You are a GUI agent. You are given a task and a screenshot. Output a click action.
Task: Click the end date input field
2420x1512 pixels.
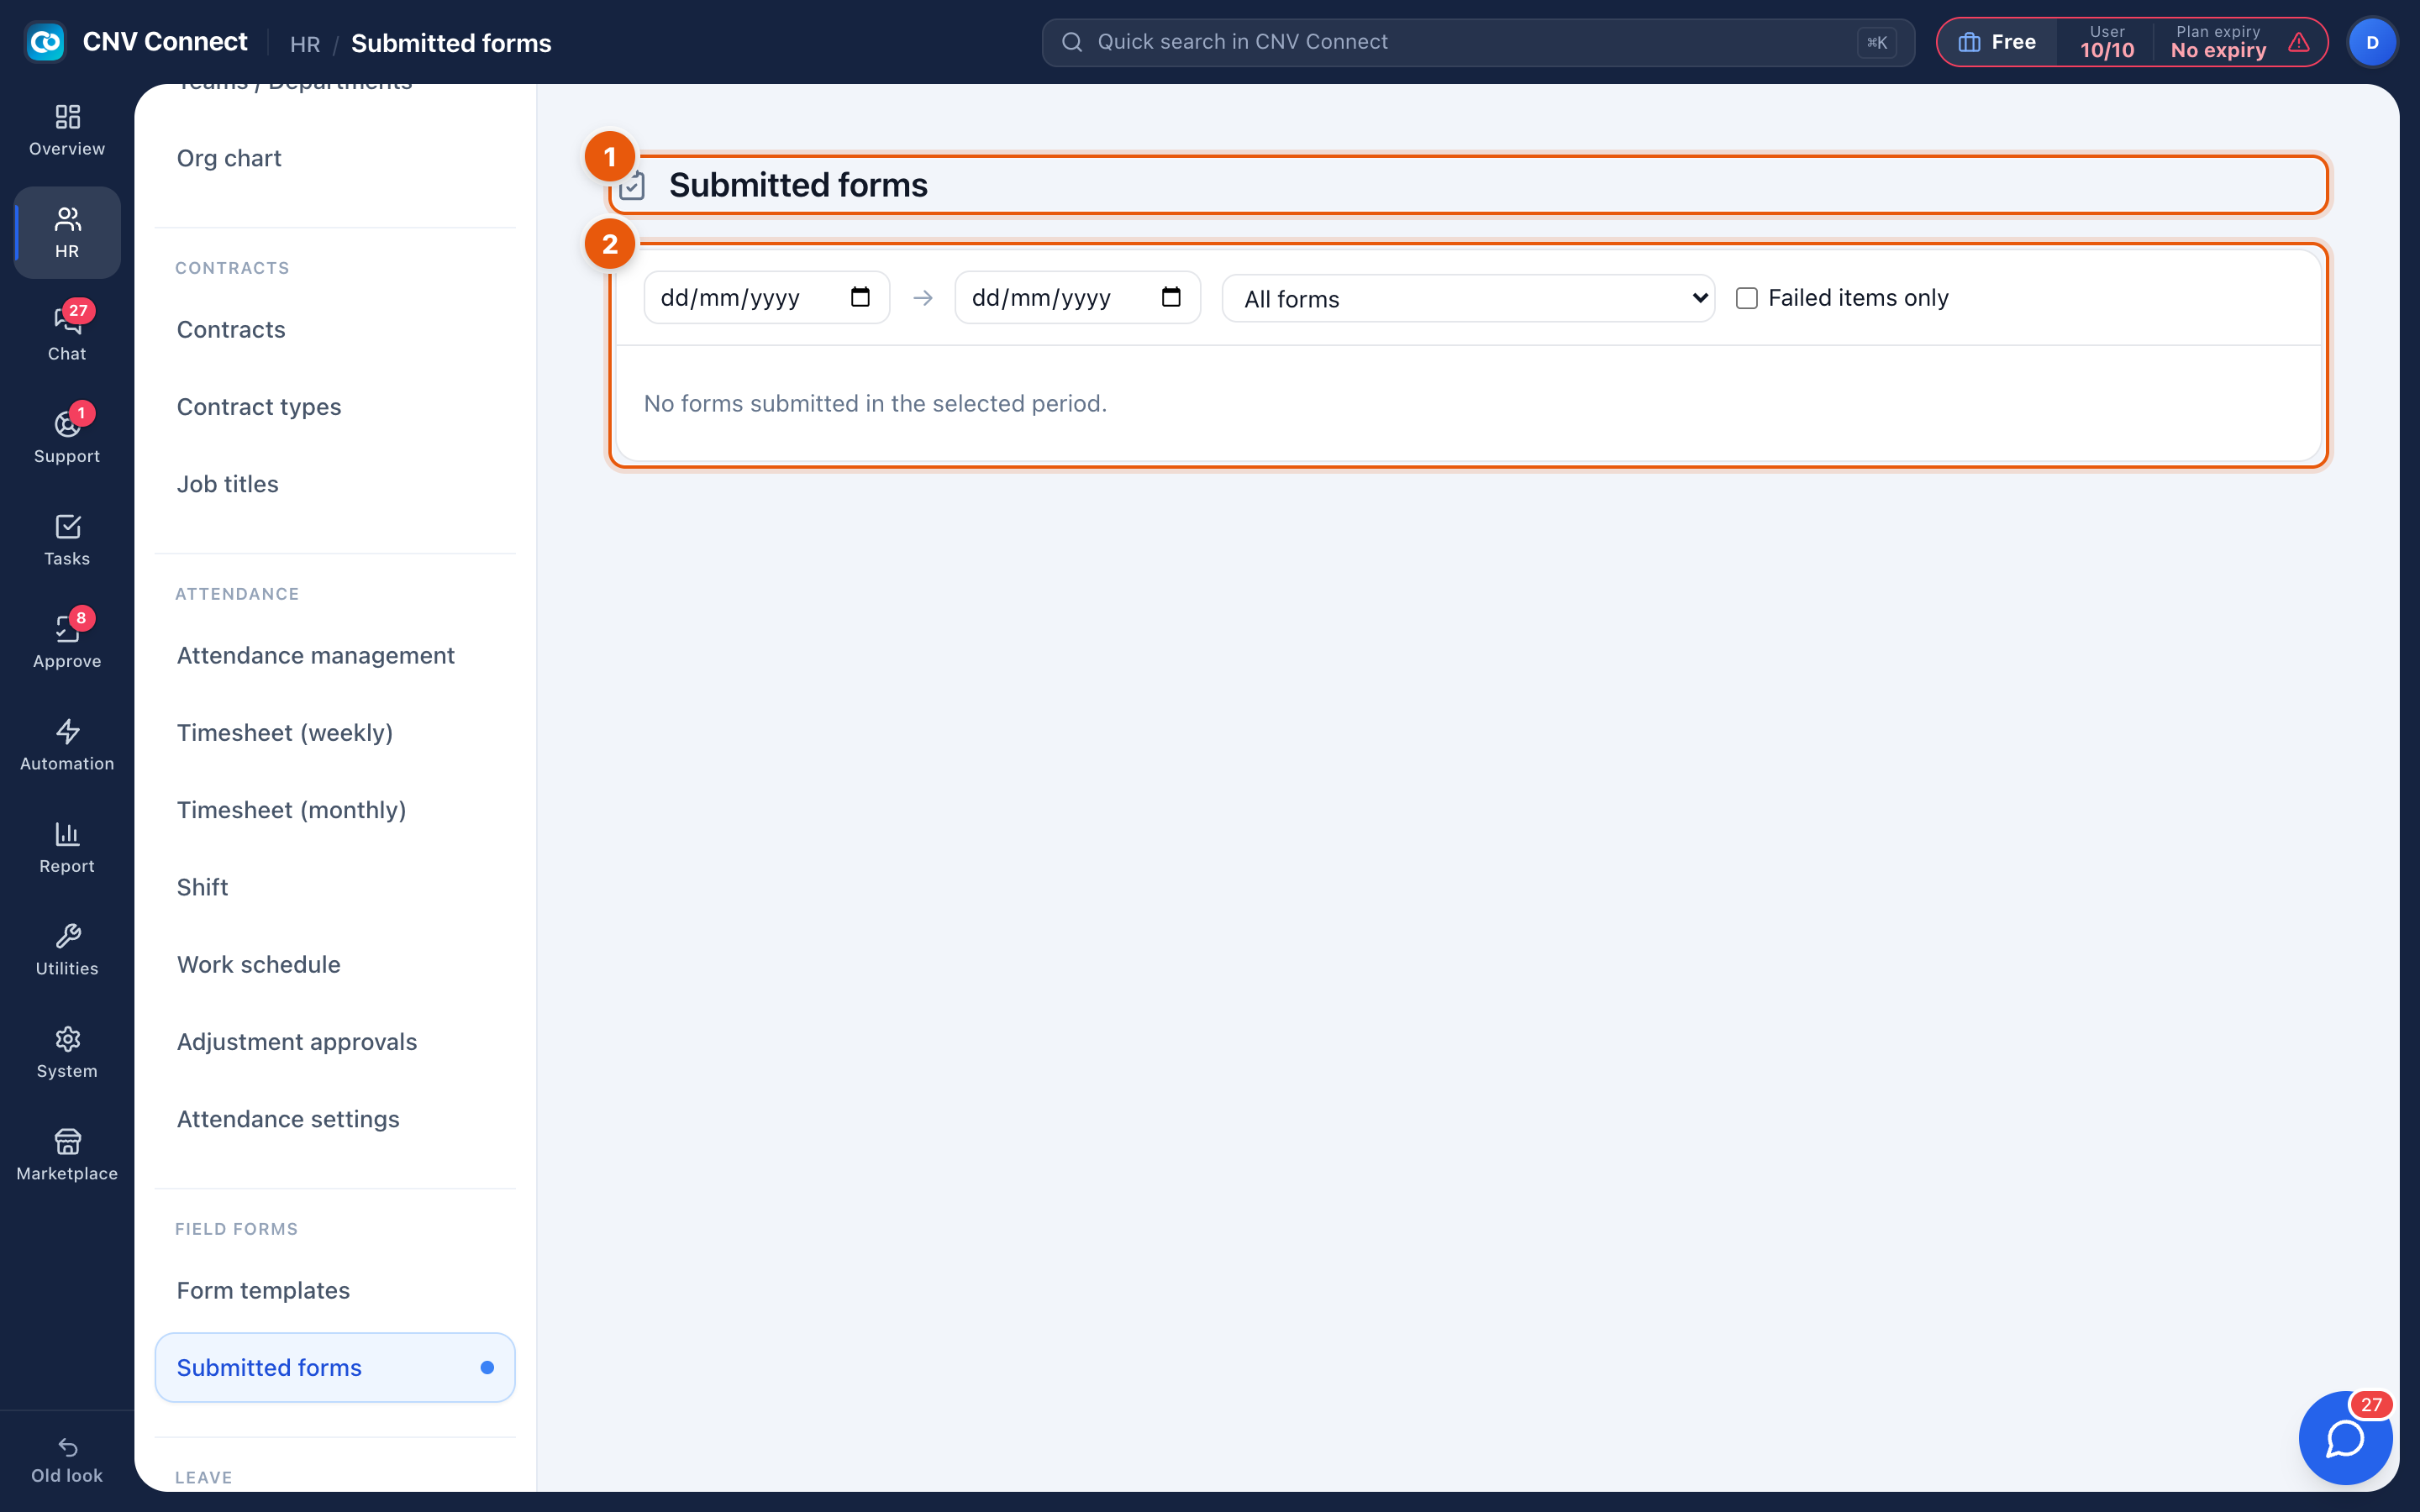point(1077,297)
